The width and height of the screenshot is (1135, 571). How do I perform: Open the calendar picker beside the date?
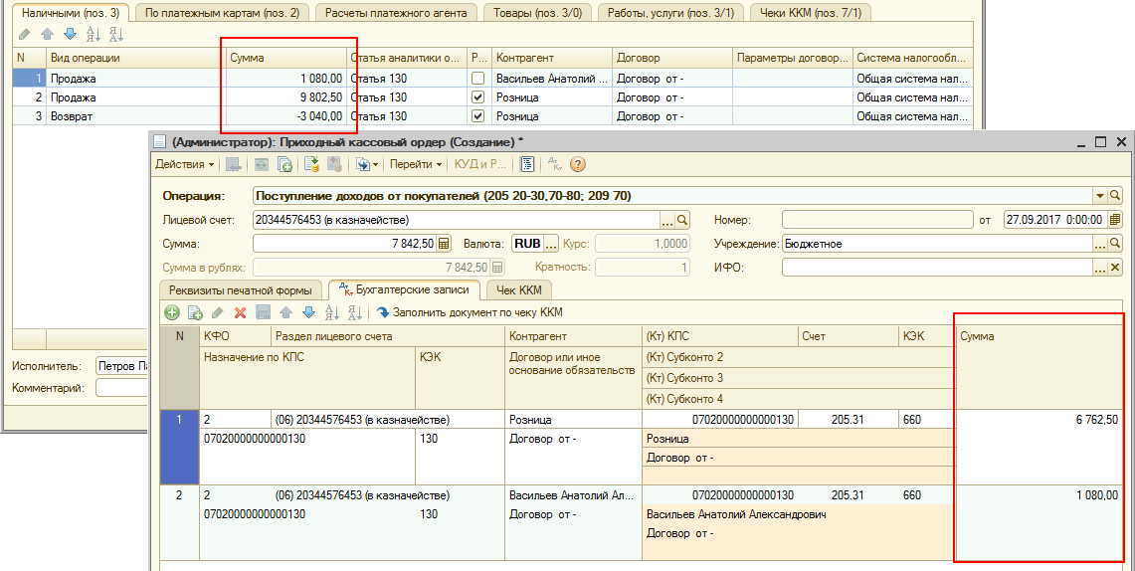click(x=1115, y=220)
